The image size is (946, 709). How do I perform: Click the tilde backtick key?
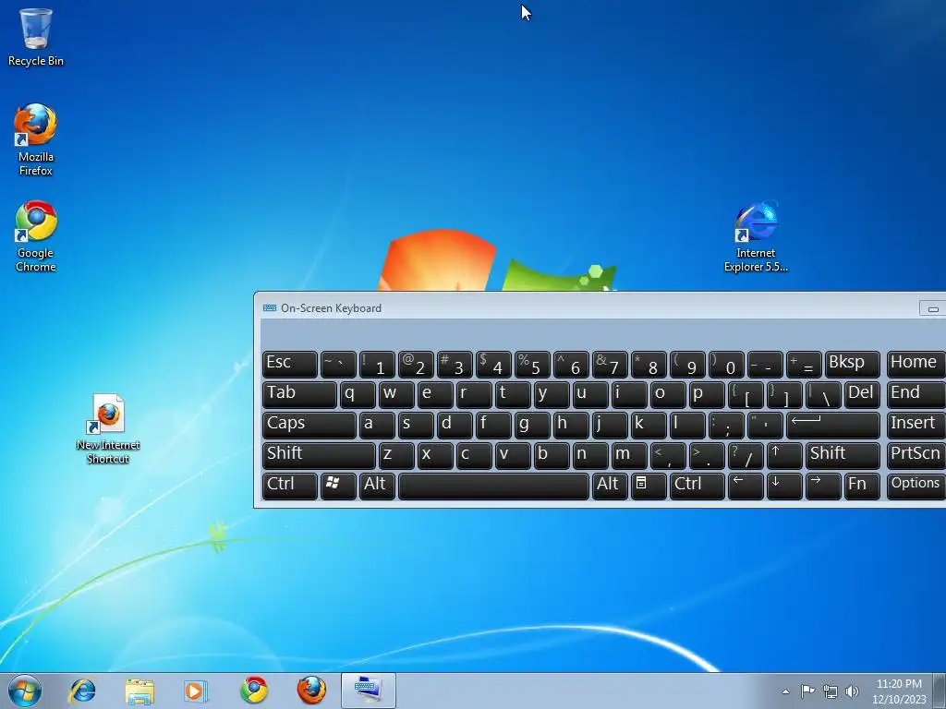(338, 364)
